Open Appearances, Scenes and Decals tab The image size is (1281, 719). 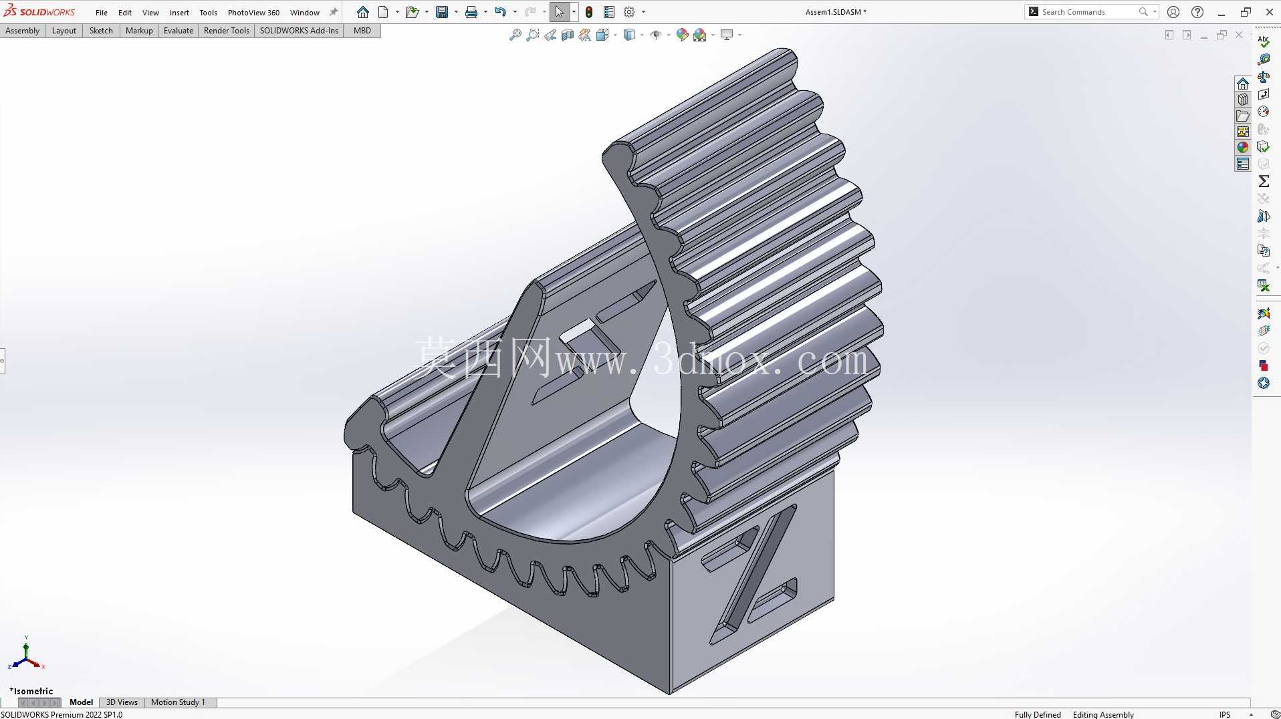click(x=1243, y=148)
